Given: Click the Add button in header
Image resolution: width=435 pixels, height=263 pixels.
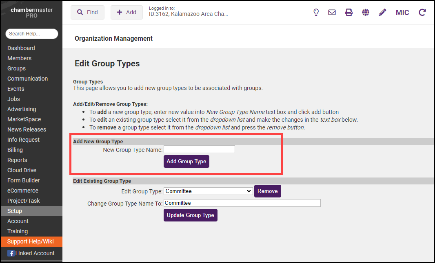Looking at the screenshot, I should point(127,12).
